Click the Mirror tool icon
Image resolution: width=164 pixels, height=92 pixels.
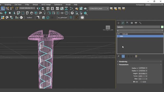point(38,8)
